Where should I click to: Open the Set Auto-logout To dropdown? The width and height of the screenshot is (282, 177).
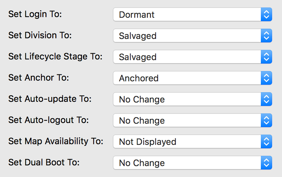[x=187, y=121]
